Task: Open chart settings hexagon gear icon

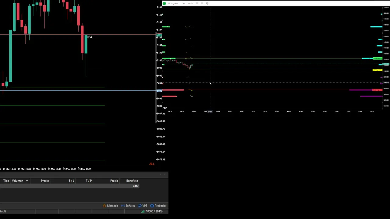Action: tap(207, 3)
